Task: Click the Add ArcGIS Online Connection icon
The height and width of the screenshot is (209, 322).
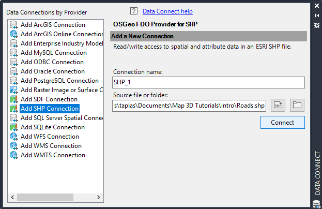Action: (x=14, y=34)
